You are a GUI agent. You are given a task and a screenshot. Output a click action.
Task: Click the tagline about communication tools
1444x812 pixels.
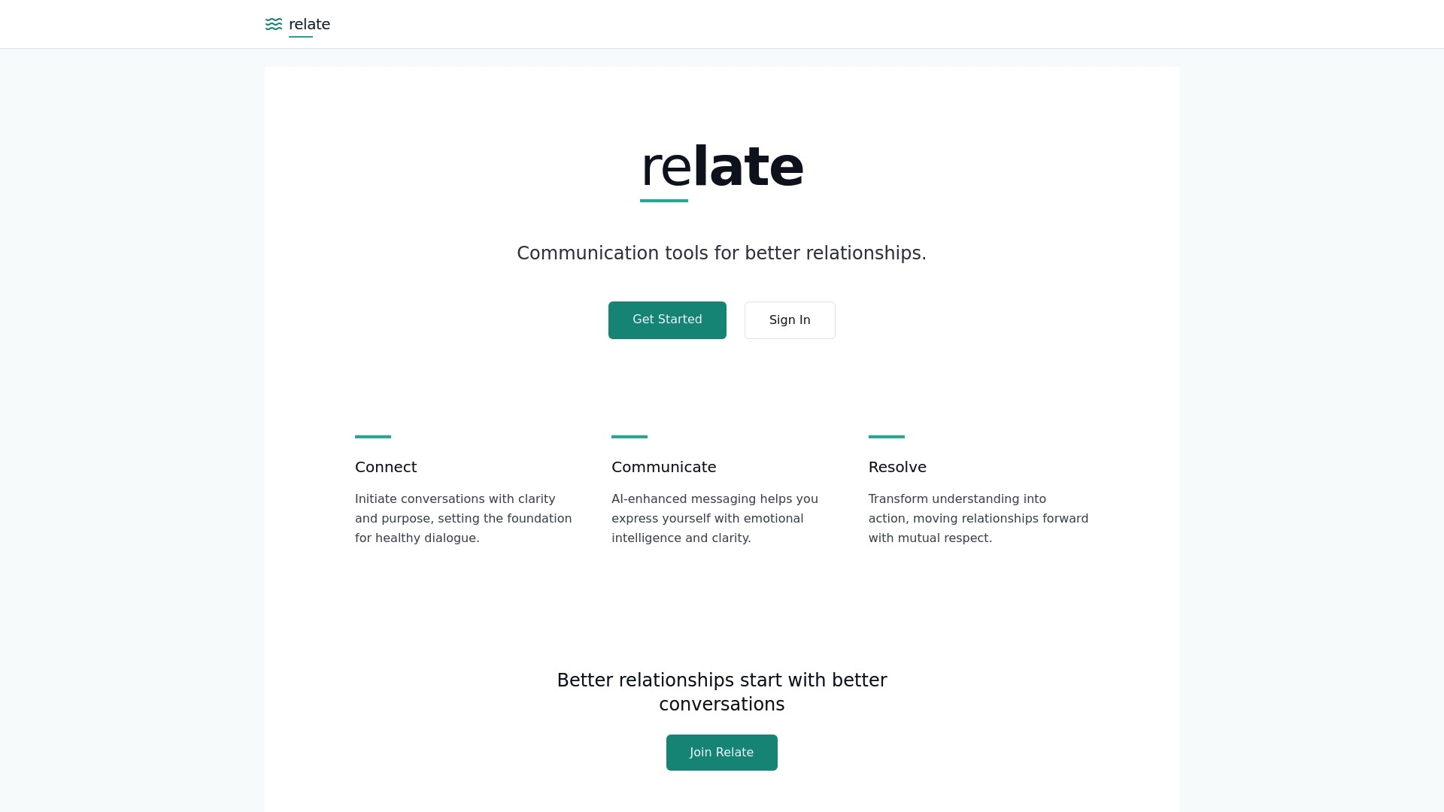(x=721, y=253)
